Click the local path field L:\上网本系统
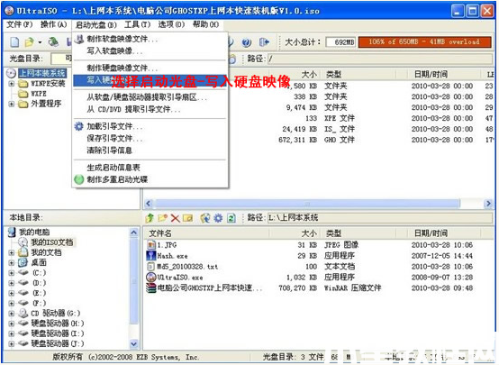499x365 pixels. pyautogui.click(x=379, y=218)
